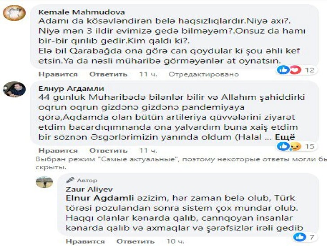Open tagged Elnur Agdamli mention link
This screenshot has width=327, height=246.
pyautogui.click(x=100, y=198)
